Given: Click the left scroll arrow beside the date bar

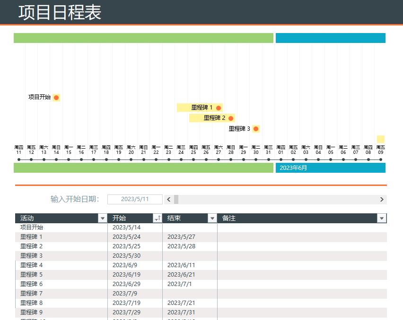Looking at the screenshot, I should point(169,199).
